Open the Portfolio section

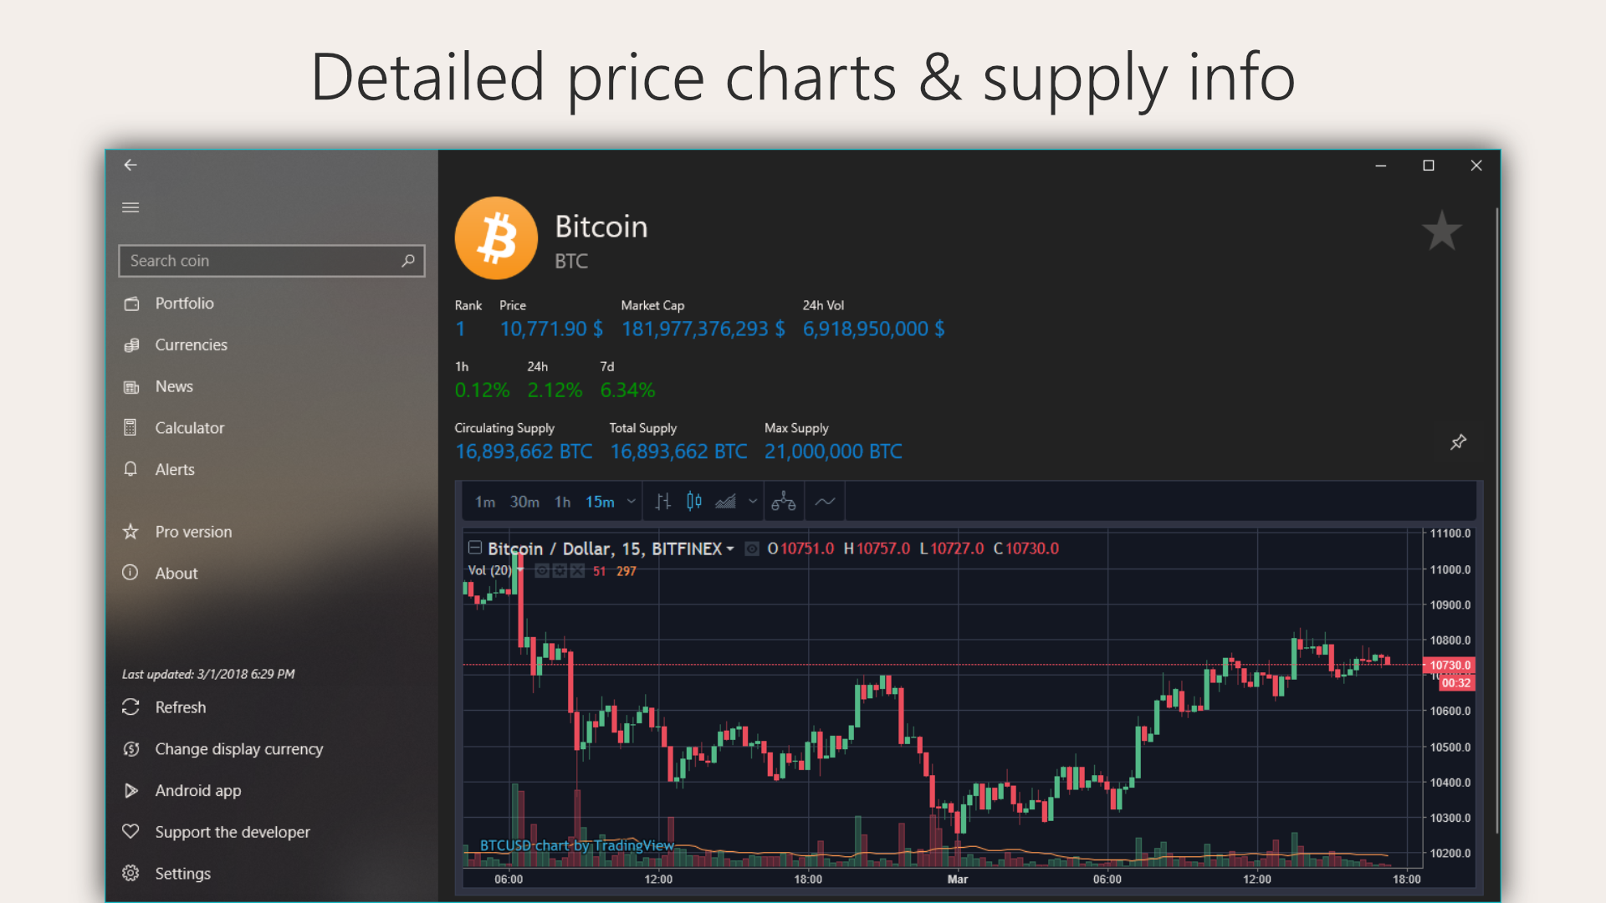pyautogui.click(x=184, y=303)
